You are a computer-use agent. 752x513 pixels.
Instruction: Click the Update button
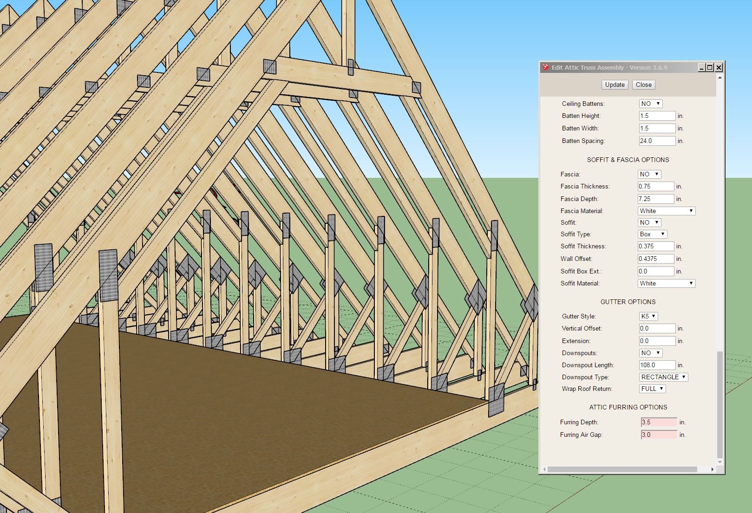point(615,84)
